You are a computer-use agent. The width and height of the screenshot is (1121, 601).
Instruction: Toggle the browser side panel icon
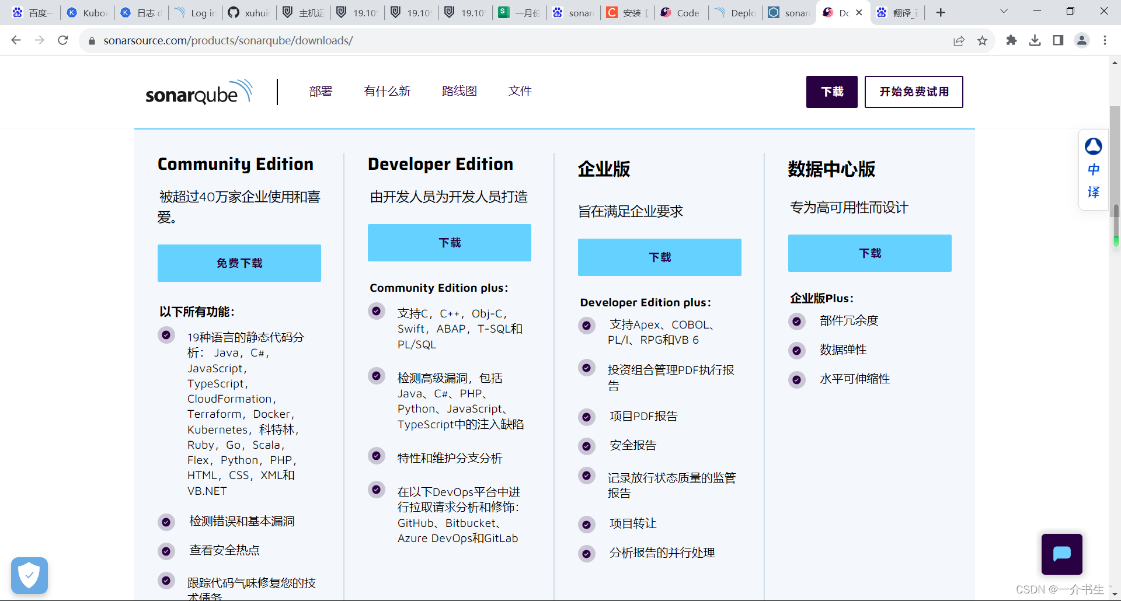pos(1058,40)
